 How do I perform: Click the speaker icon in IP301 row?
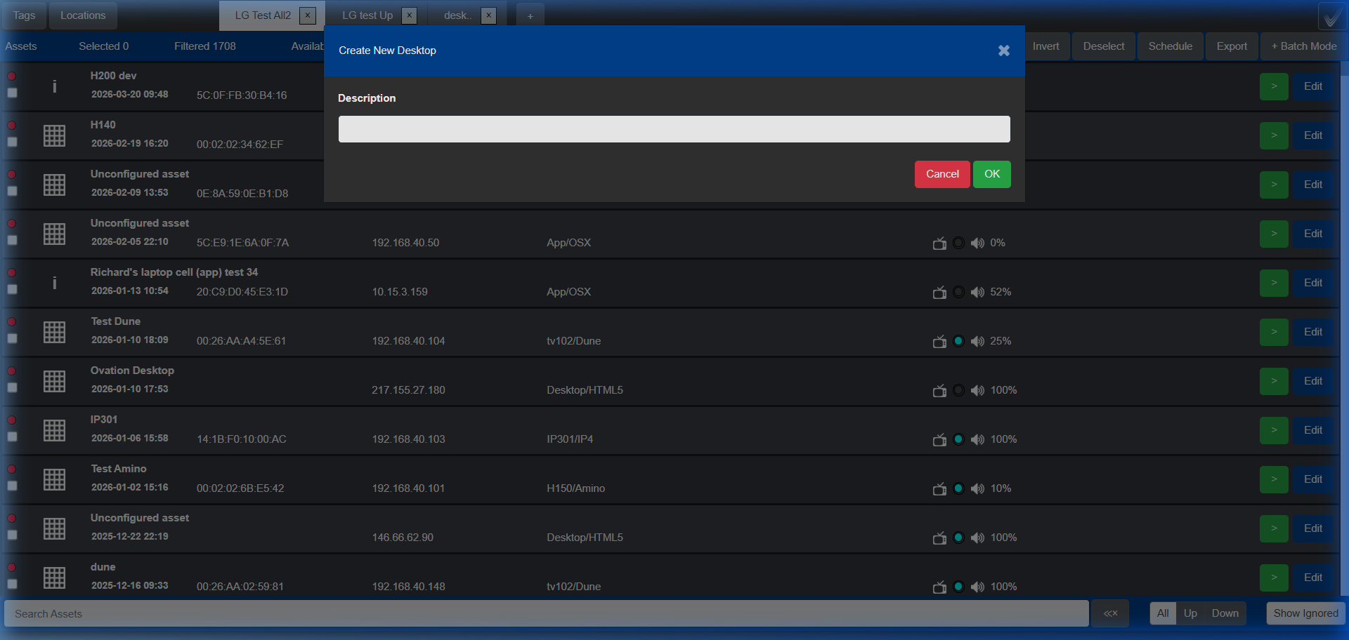pos(977,439)
